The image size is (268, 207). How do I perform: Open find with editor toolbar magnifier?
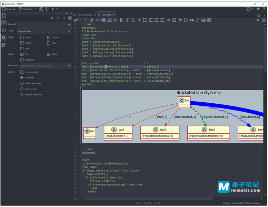pyautogui.click(x=258, y=20)
